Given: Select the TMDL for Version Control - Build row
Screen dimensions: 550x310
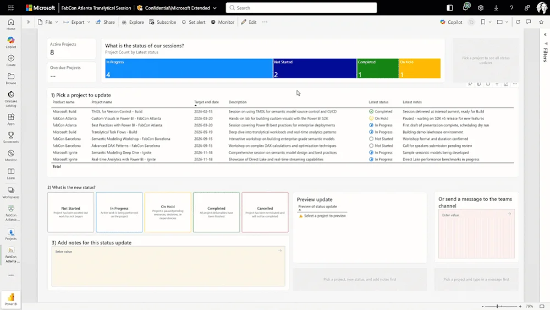Looking at the screenshot, I should (x=283, y=112).
